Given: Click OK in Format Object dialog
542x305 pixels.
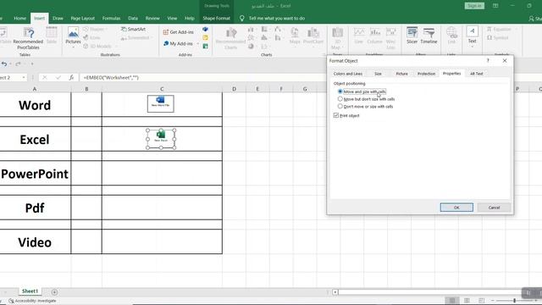Looking at the screenshot, I should pos(456,208).
